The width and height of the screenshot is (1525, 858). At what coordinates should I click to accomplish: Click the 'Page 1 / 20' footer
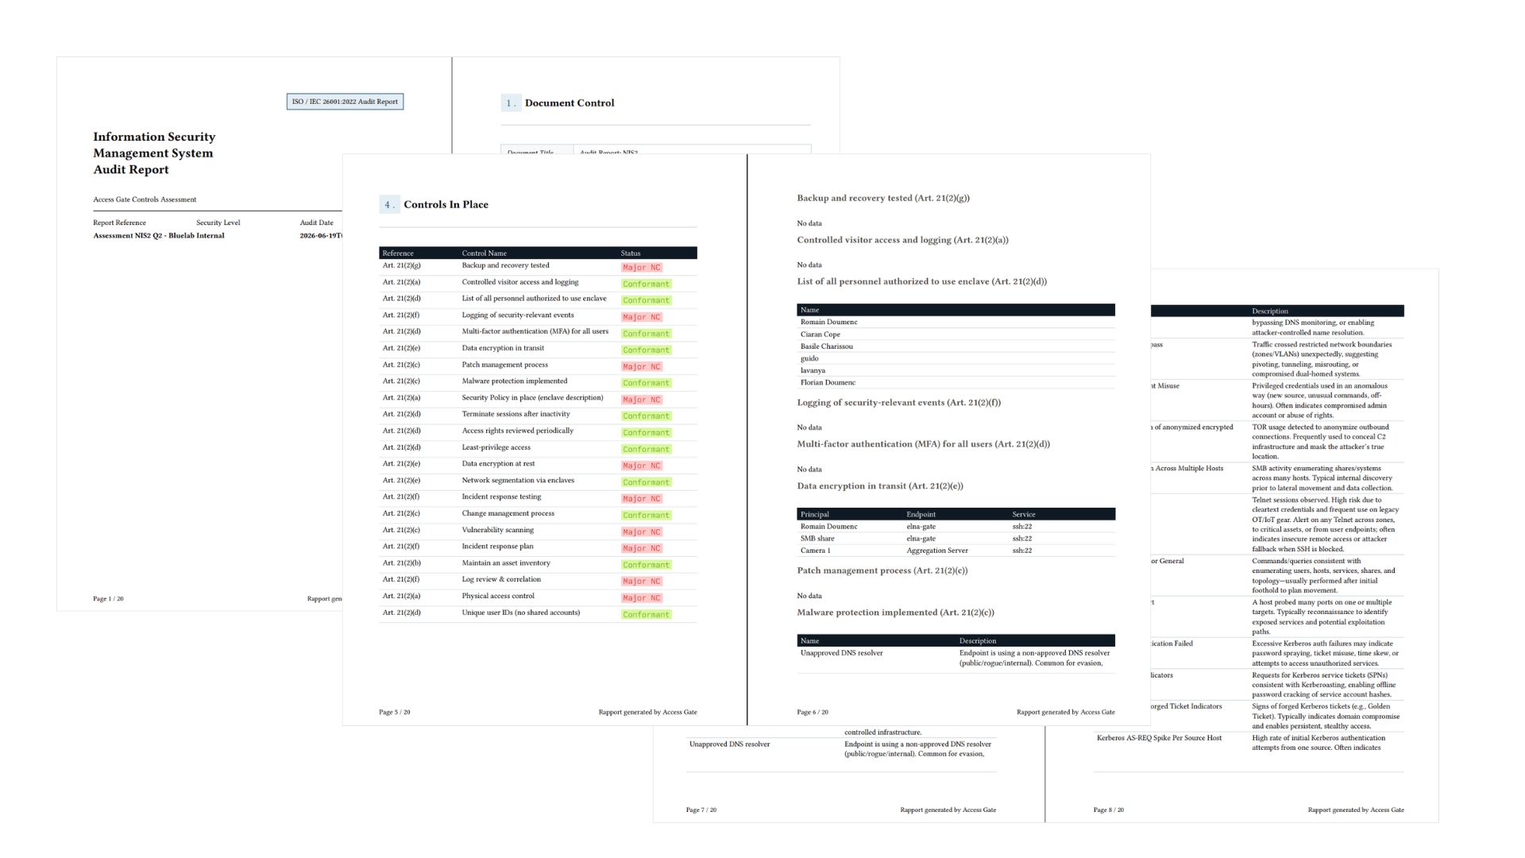coord(108,599)
